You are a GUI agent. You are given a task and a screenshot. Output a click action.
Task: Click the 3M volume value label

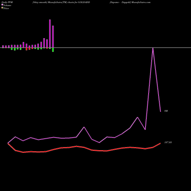[166, 111]
